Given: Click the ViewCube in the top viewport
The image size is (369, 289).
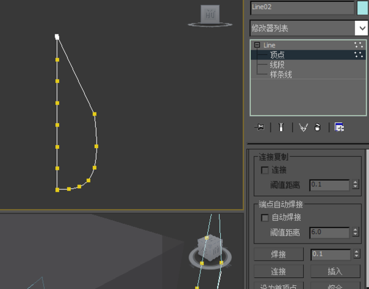Looking at the screenshot, I should point(210,15).
